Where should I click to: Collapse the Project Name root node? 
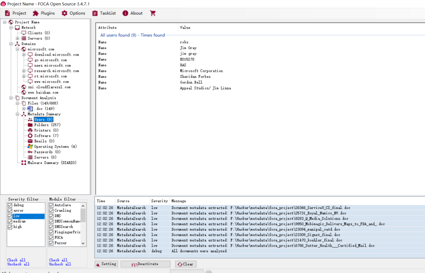point(5,22)
